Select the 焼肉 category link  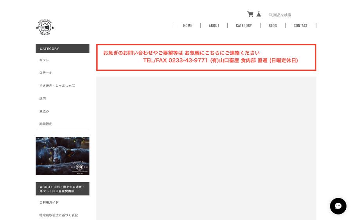43,98
